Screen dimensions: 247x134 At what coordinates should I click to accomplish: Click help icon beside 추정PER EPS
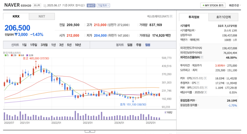click(198, 83)
